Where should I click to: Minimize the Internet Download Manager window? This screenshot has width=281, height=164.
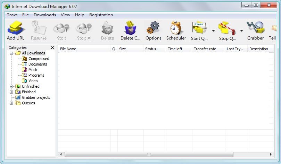pyautogui.click(x=247, y=5)
